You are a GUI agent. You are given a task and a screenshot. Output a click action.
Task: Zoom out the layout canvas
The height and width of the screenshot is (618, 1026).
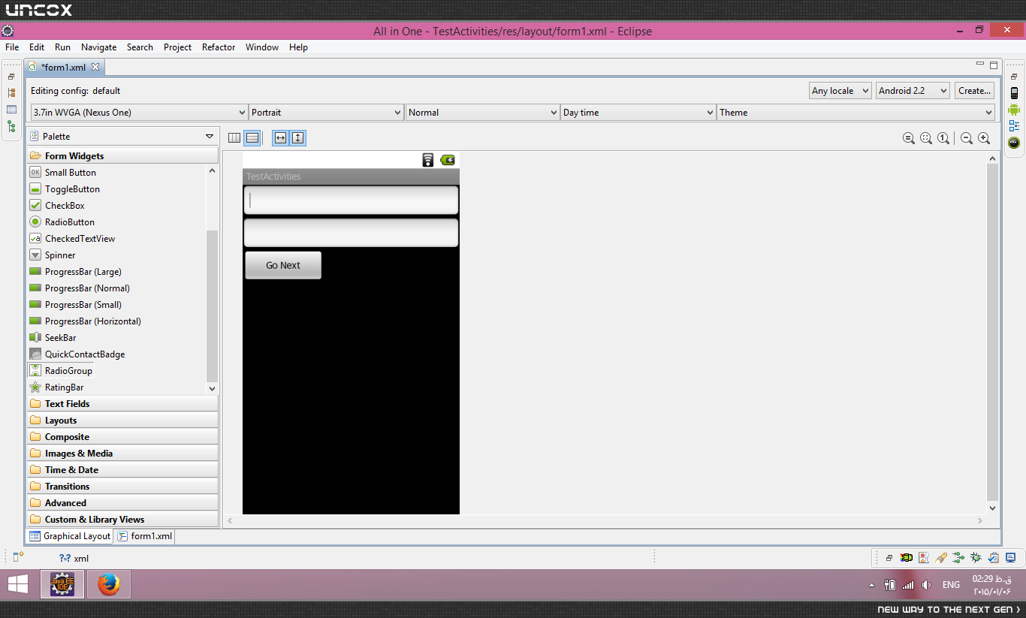pos(967,138)
